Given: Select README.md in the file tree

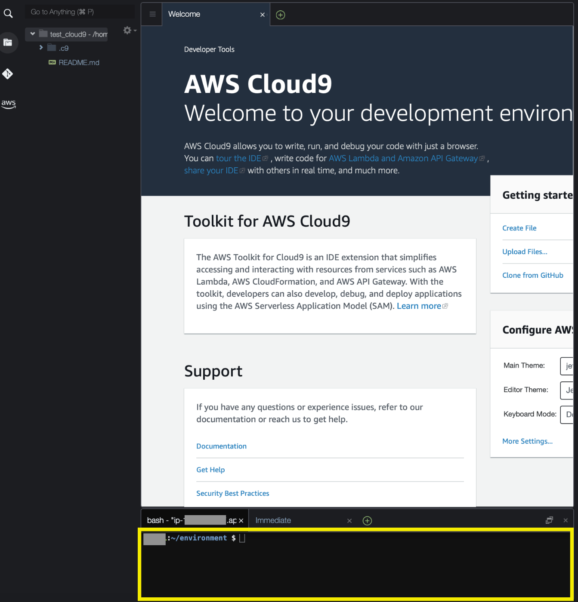Looking at the screenshot, I should pyautogui.click(x=79, y=62).
